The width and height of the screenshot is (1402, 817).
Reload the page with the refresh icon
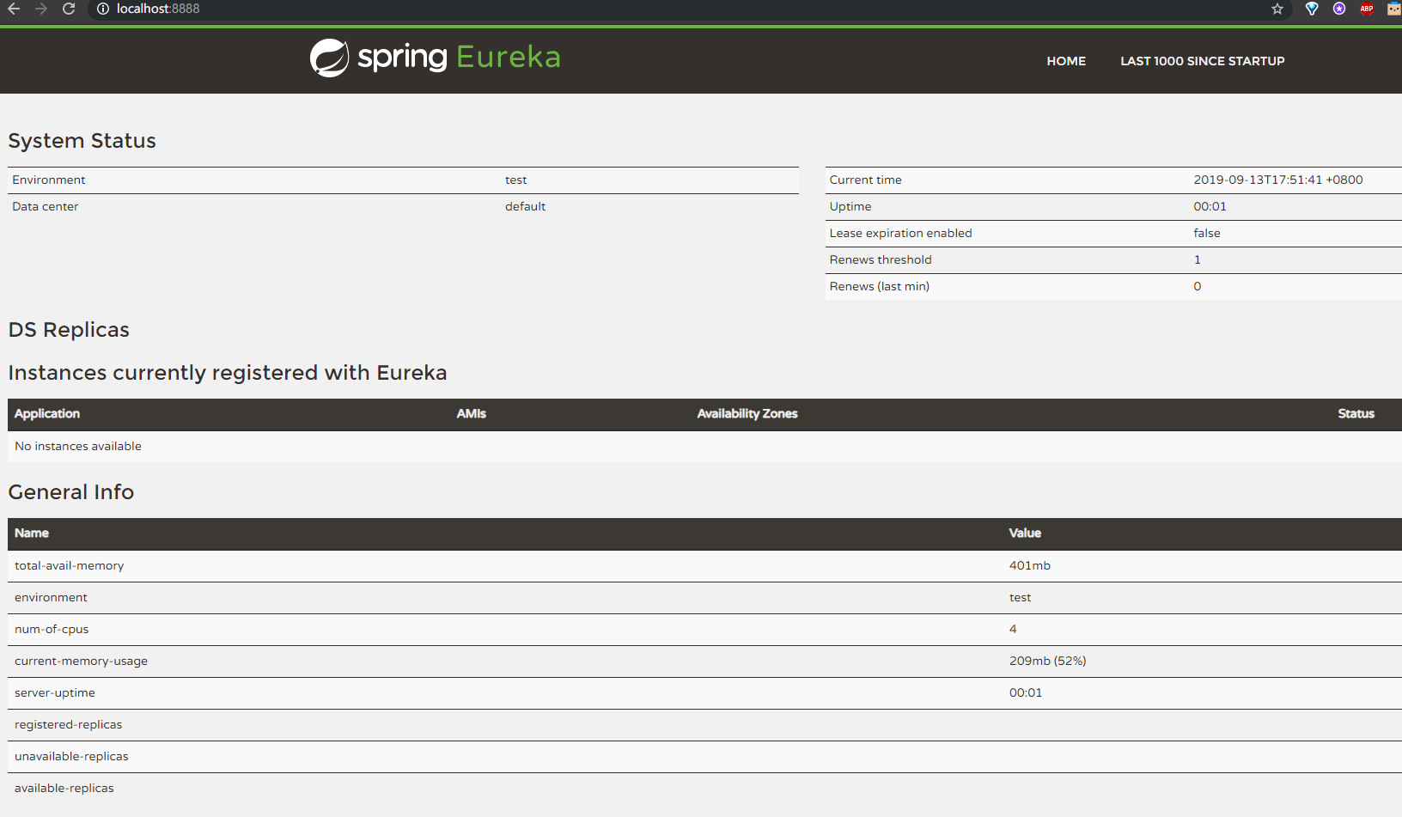(69, 9)
